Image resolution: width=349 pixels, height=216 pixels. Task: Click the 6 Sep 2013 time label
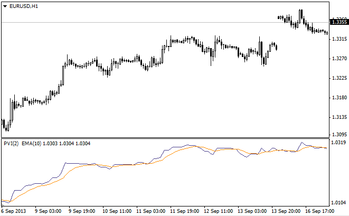tap(14, 211)
